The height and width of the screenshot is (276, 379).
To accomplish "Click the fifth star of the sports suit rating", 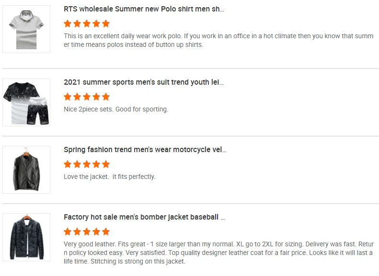I will point(106,97).
